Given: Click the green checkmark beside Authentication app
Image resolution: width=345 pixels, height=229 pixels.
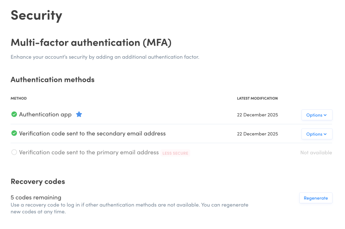Looking at the screenshot, I should tap(14, 114).
